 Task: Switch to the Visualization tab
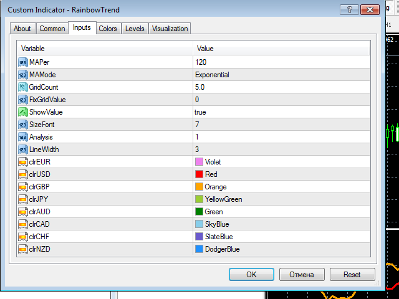point(170,29)
